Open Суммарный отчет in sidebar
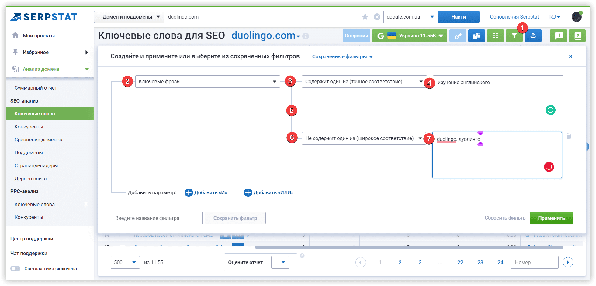Screen dimensions: 596x286 point(36,88)
